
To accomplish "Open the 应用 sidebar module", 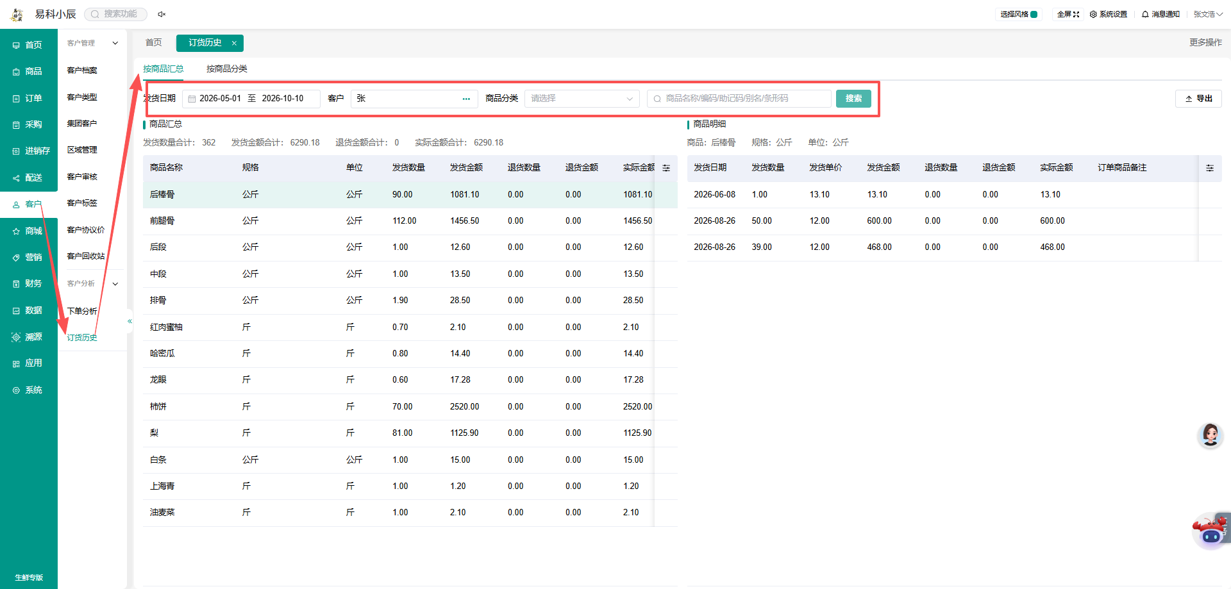I will (28, 363).
